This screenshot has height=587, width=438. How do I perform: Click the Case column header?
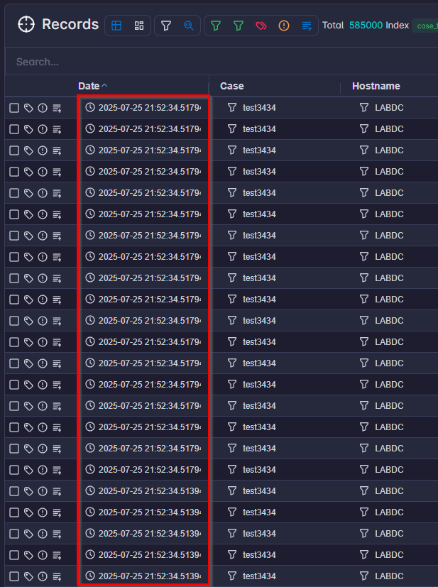click(x=231, y=86)
